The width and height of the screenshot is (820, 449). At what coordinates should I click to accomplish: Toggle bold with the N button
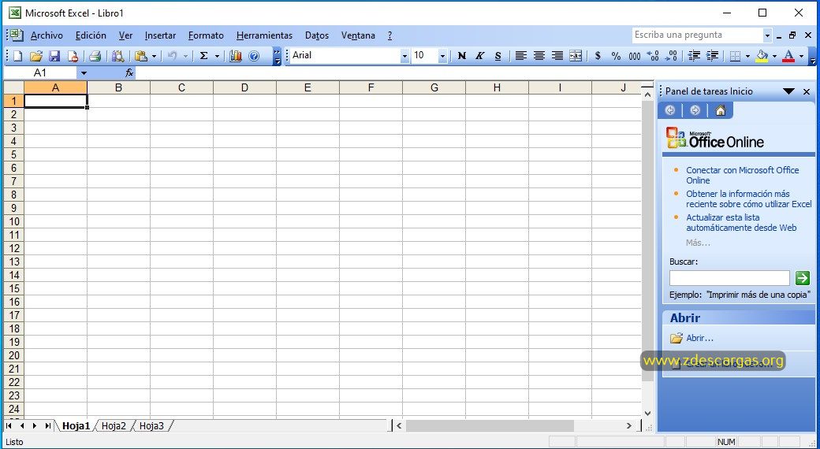coord(462,56)
